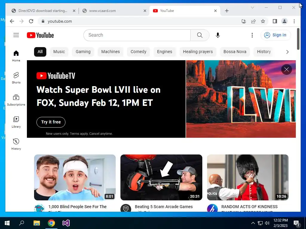Image resolution: width=306 pixels, height=229 pixels.
Task: Open the network icon in the tray
Action: (260, 223)
